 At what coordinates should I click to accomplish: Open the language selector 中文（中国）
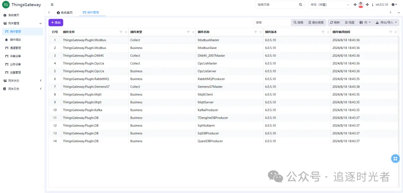[329, 4]
